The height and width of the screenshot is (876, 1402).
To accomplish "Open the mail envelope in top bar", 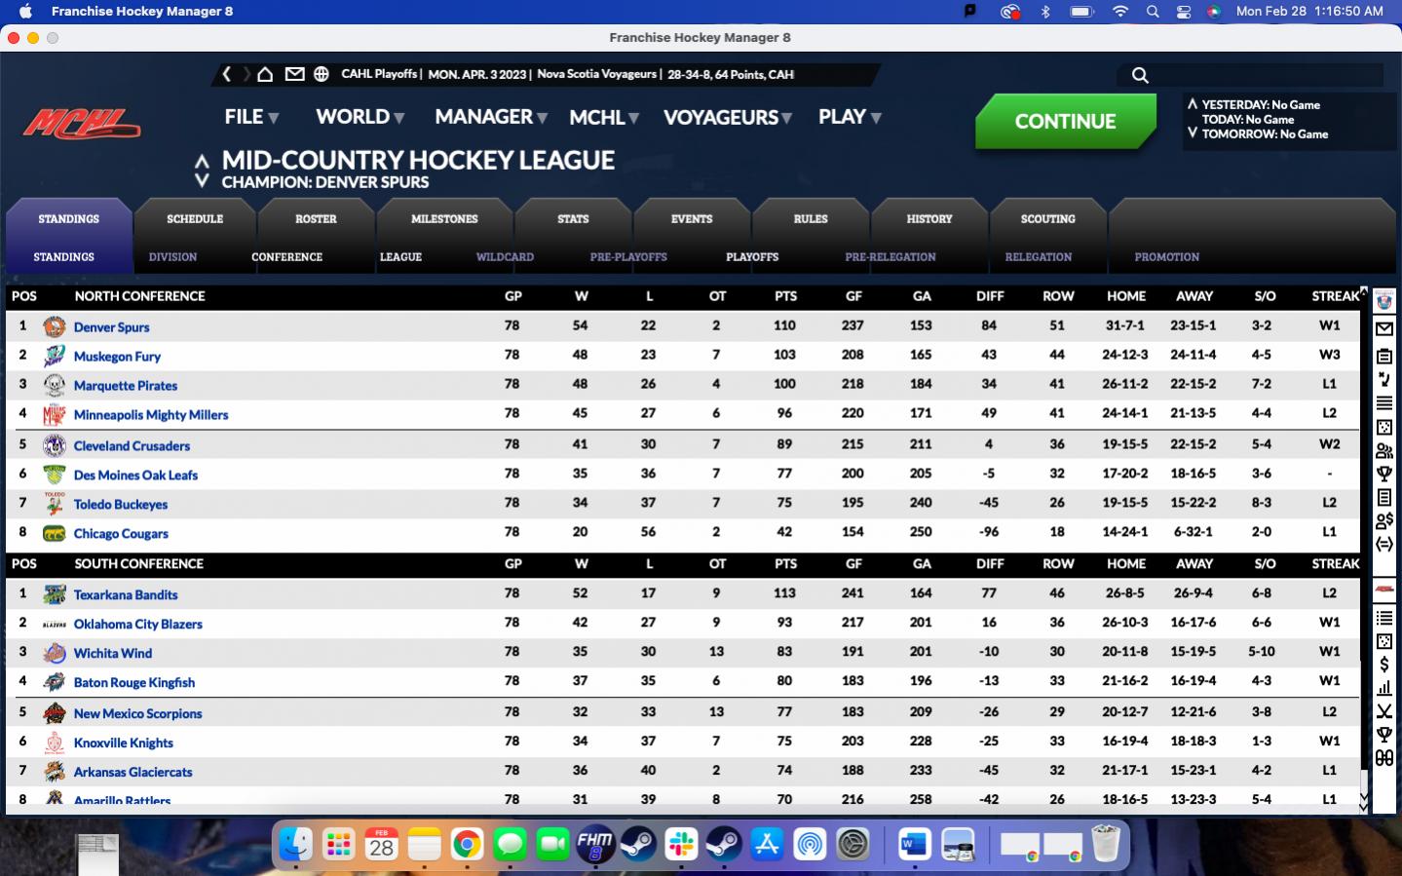I will tap(294, 74).
